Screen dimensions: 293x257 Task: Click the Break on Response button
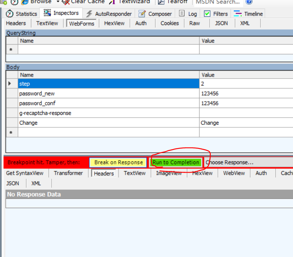pos(118,162)
